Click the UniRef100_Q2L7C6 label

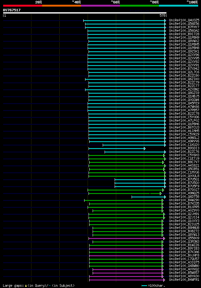184,72
